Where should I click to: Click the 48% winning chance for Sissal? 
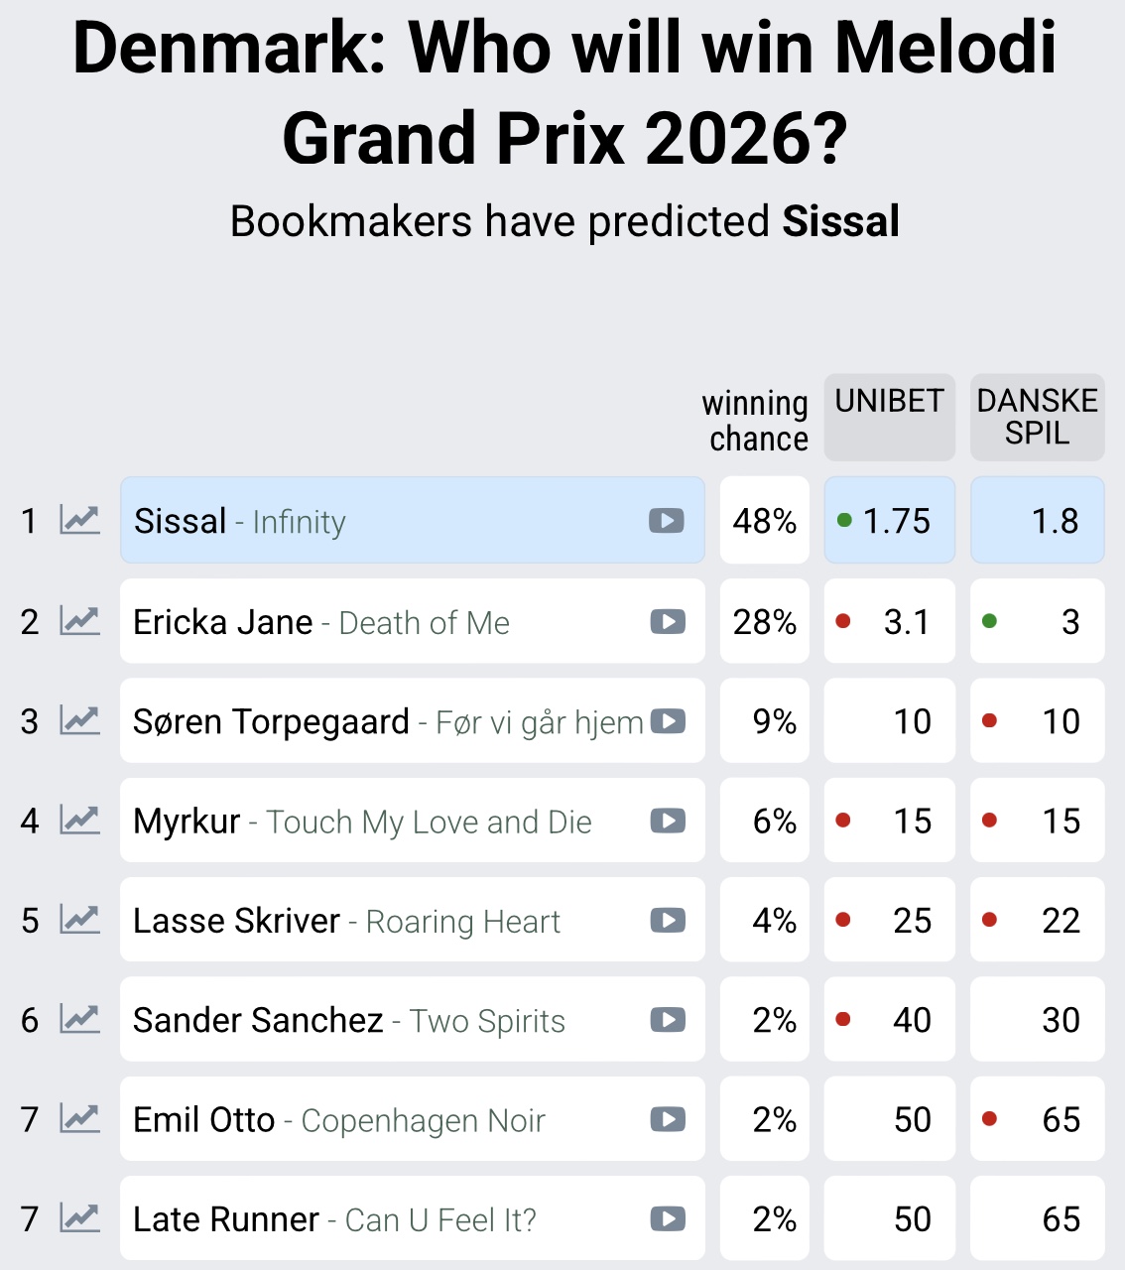[x=764, y=521]
